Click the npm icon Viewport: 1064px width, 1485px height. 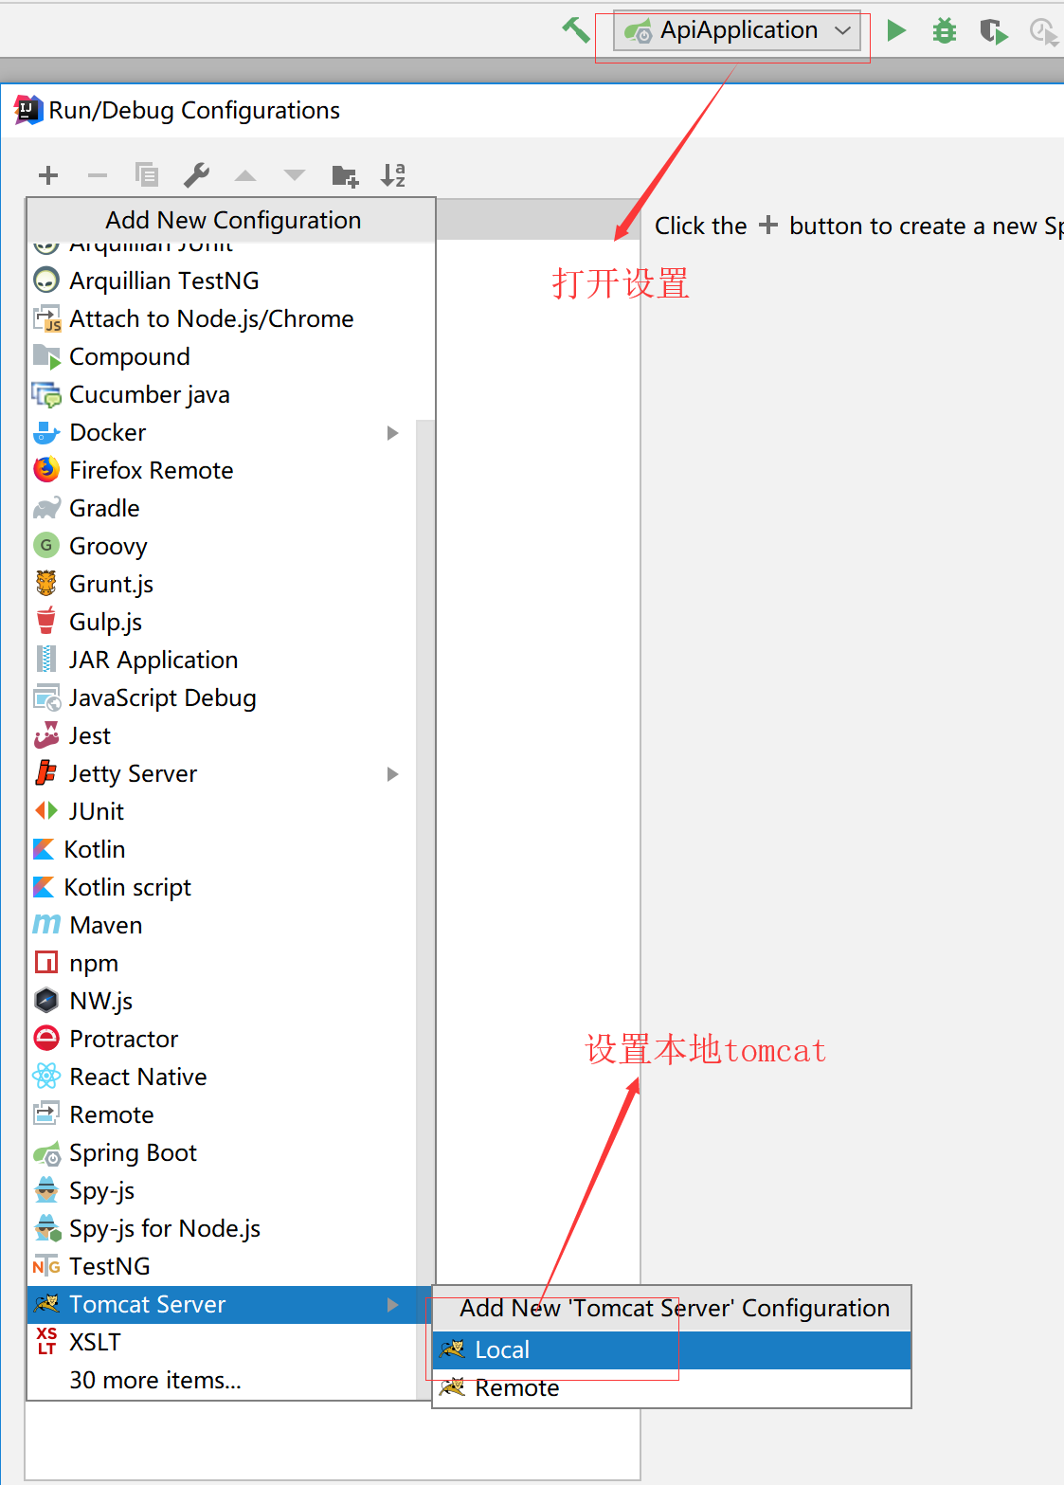tap(46, 963)
